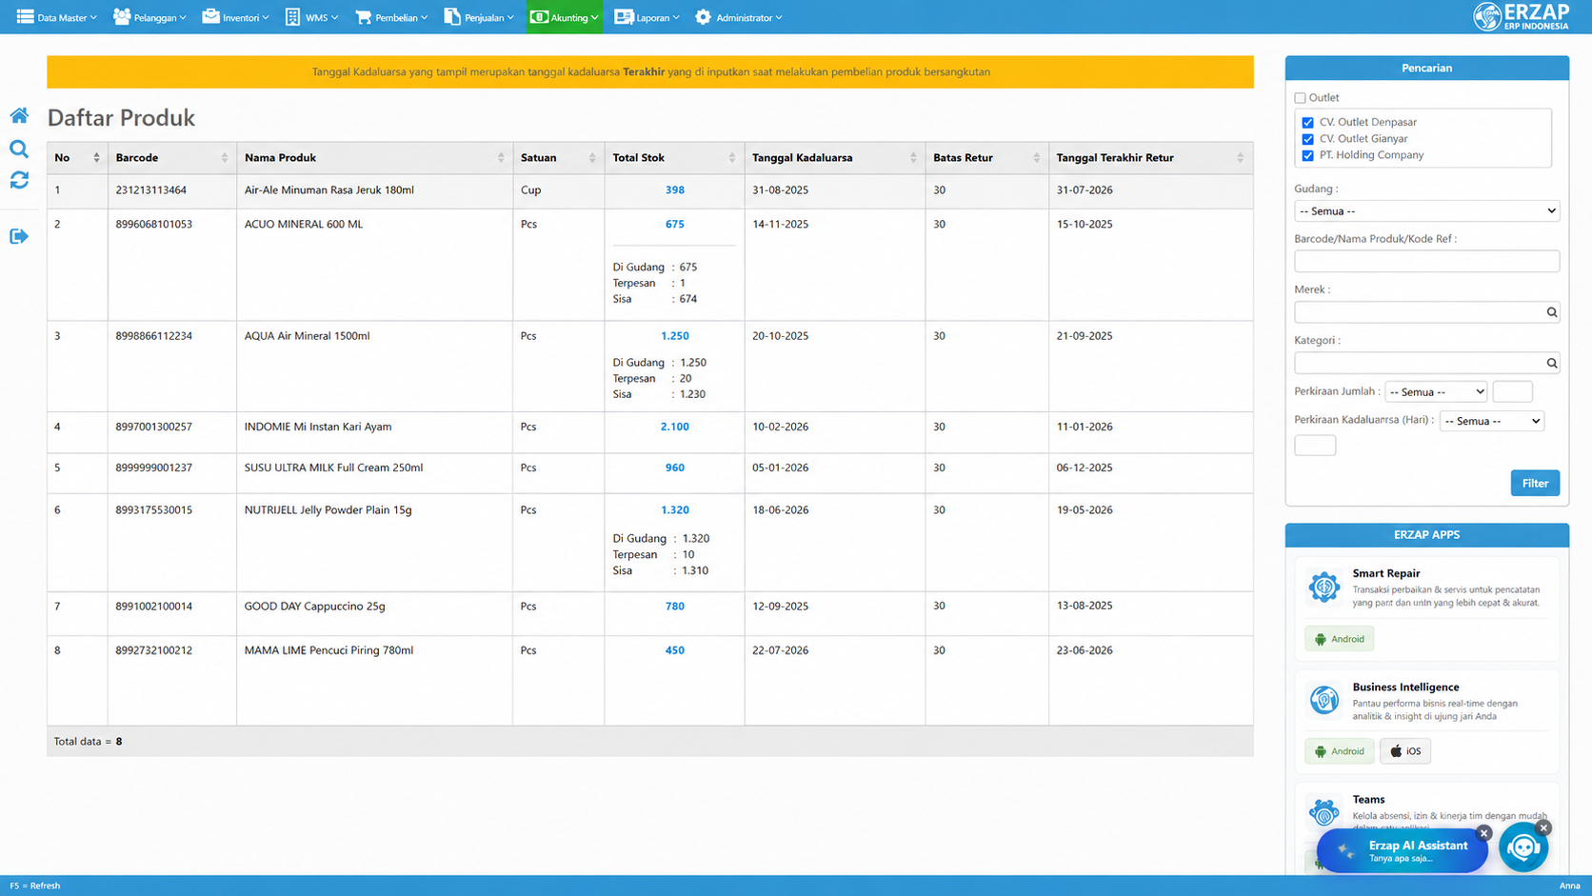Viewport: 1592px width, 896px height.
Task: Open search using sidebar magnifier icon
Action: pos(19,149)
